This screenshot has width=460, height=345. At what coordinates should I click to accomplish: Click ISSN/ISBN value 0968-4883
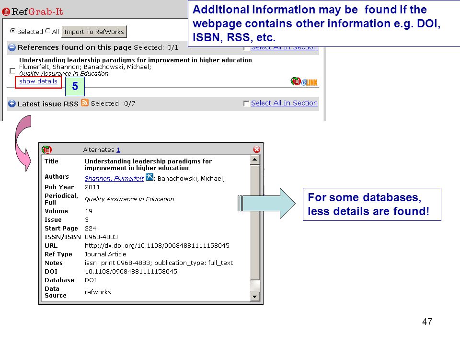click(x=101, y=237)
